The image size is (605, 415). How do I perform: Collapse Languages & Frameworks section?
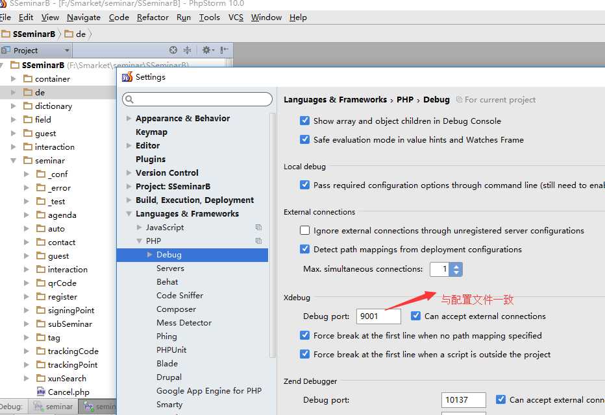click(129, 213)
